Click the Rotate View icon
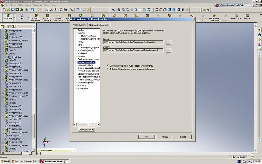262x164 pixels. pyautogui.click(x=136, y=10)
